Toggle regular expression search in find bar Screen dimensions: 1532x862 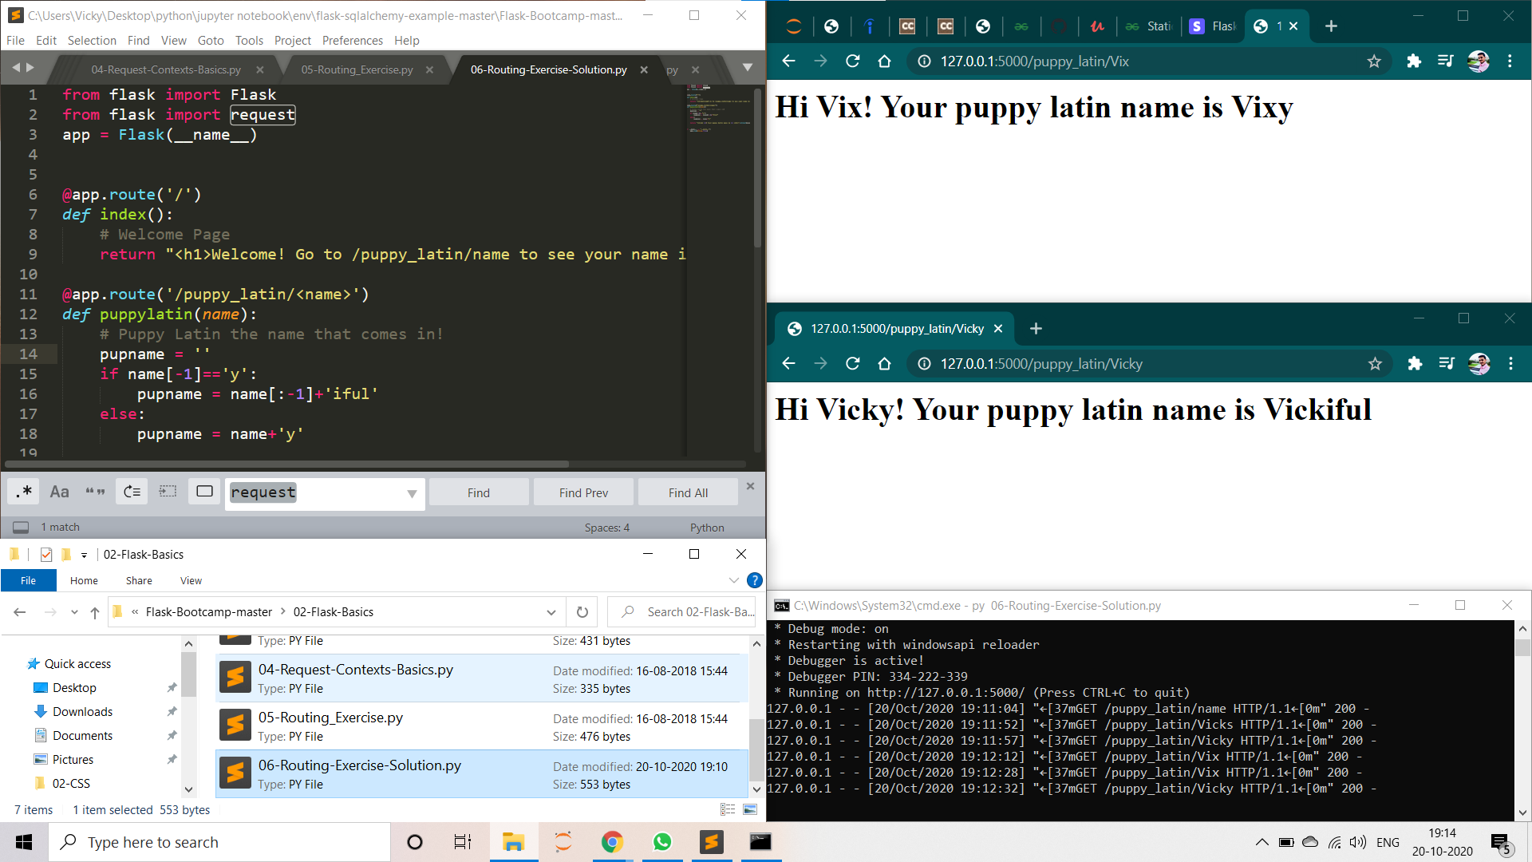click(x=24, y=492)
